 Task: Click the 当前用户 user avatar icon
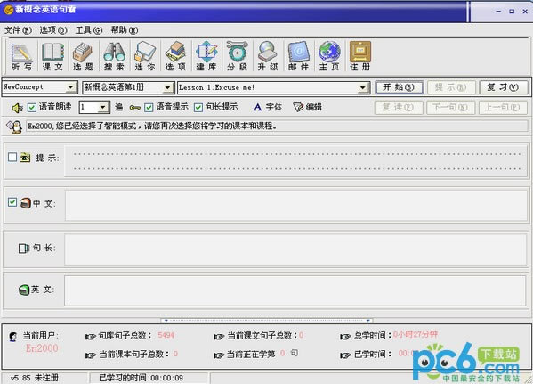point(13,337)
